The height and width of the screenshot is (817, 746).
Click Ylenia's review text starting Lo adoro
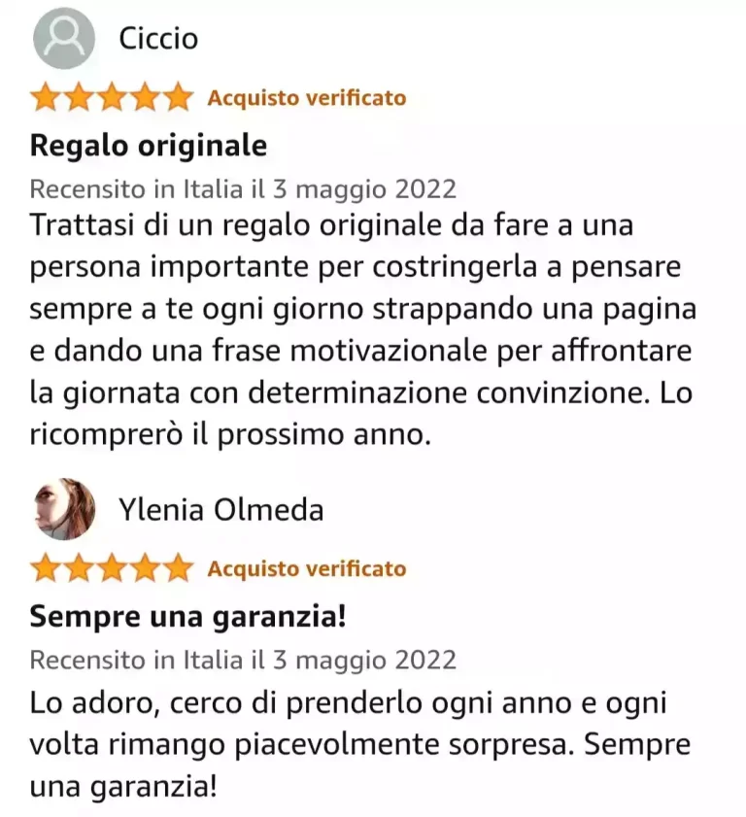click(x=360, y=744)
